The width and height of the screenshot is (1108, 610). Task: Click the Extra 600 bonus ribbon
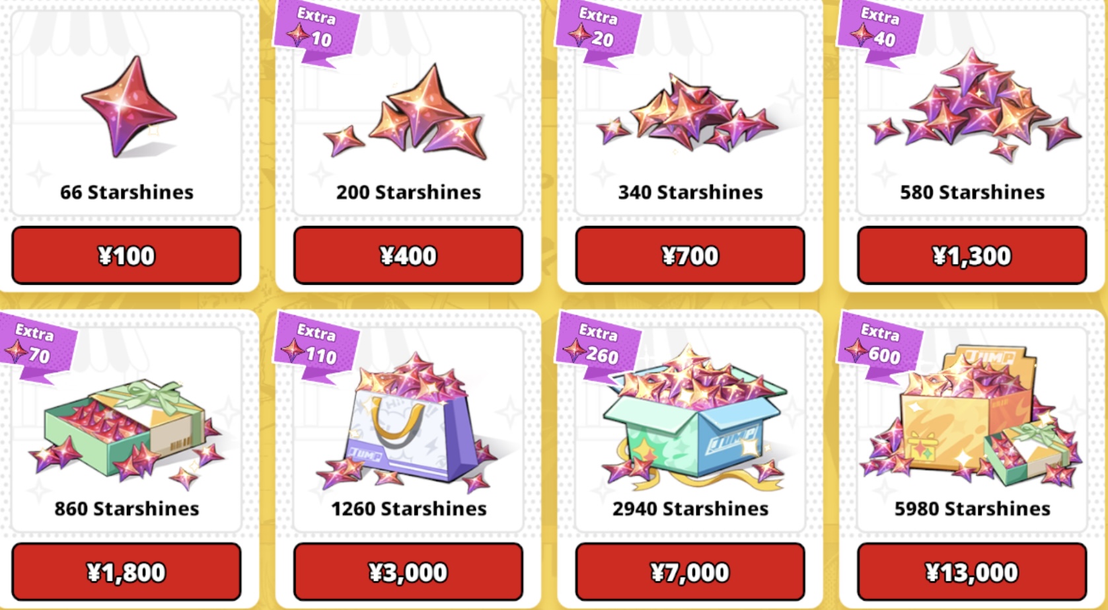[x=879, y=346]
